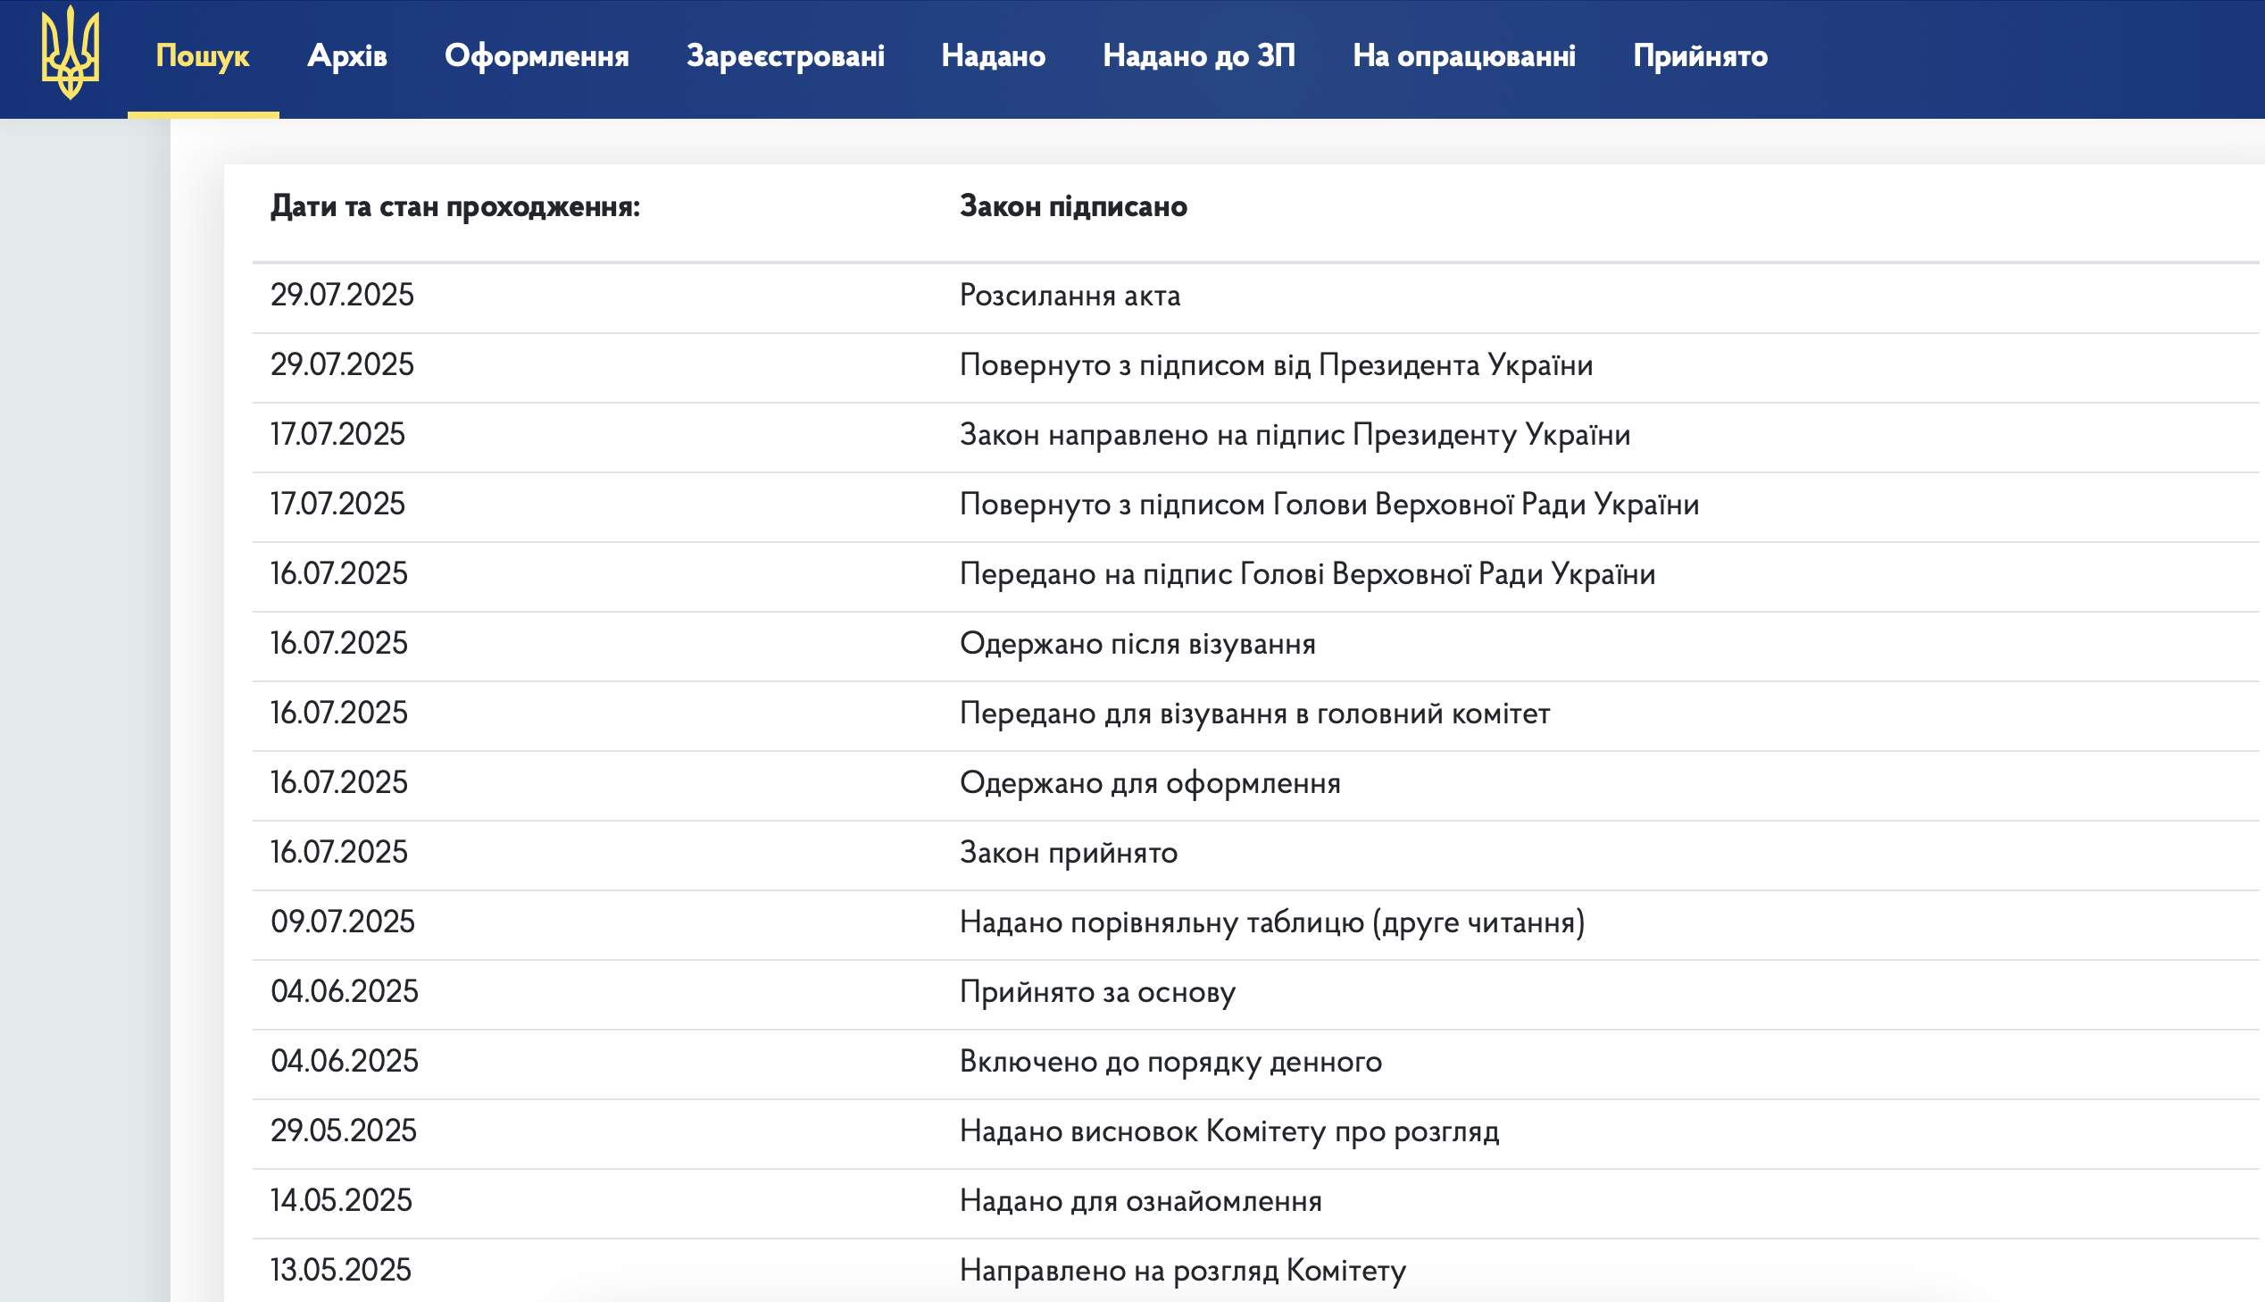This screenshot has width=2265, height=1302.
Task: Click the Дати та стан проходження label
Action: click(x=455, y=206)
